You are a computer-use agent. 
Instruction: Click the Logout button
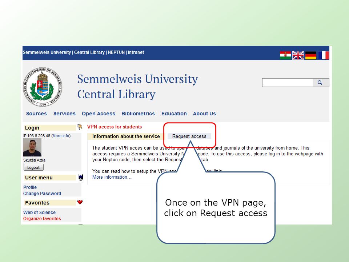coord(33,167)
